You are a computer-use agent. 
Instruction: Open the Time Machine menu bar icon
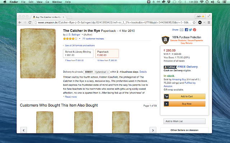click(x=180, y=2)
